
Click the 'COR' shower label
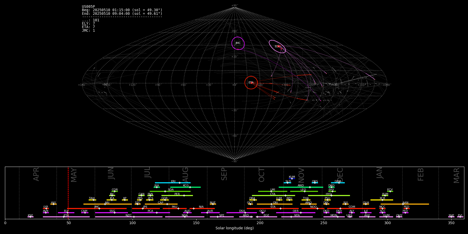point(115,190)
